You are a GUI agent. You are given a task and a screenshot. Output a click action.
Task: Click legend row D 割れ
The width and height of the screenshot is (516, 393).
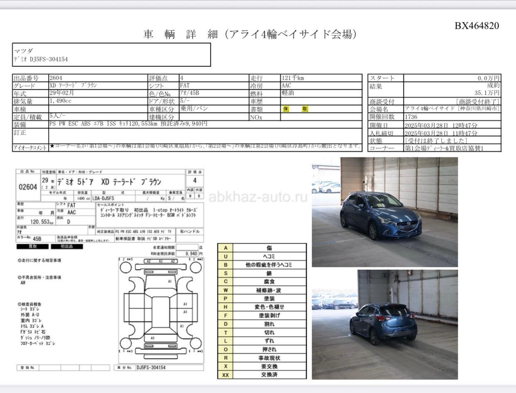(262, 324)
